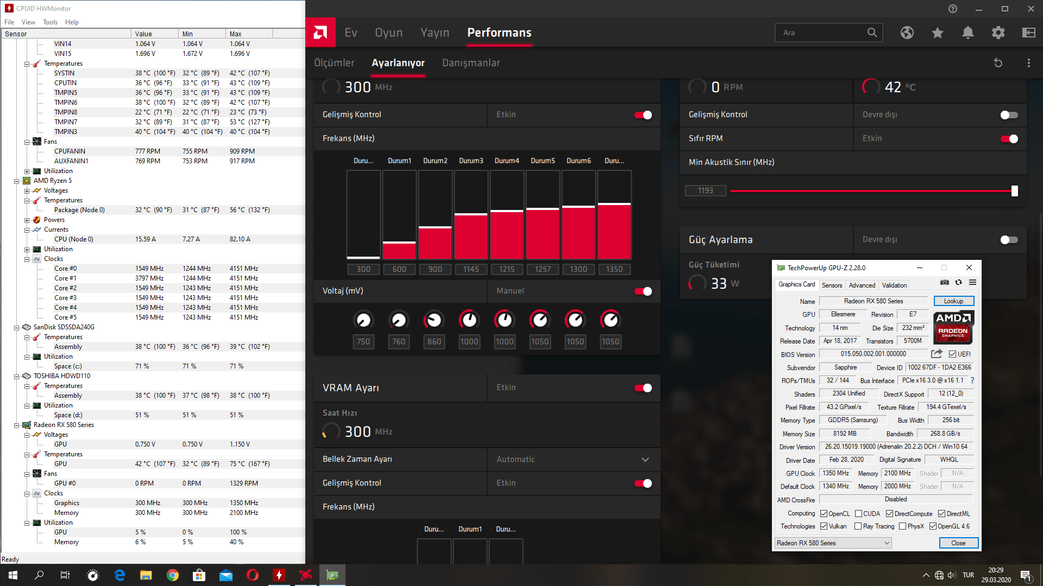The image size is (1043, 586).
Task: Open the three-dot more options menu
Action: coord(1028,63)
